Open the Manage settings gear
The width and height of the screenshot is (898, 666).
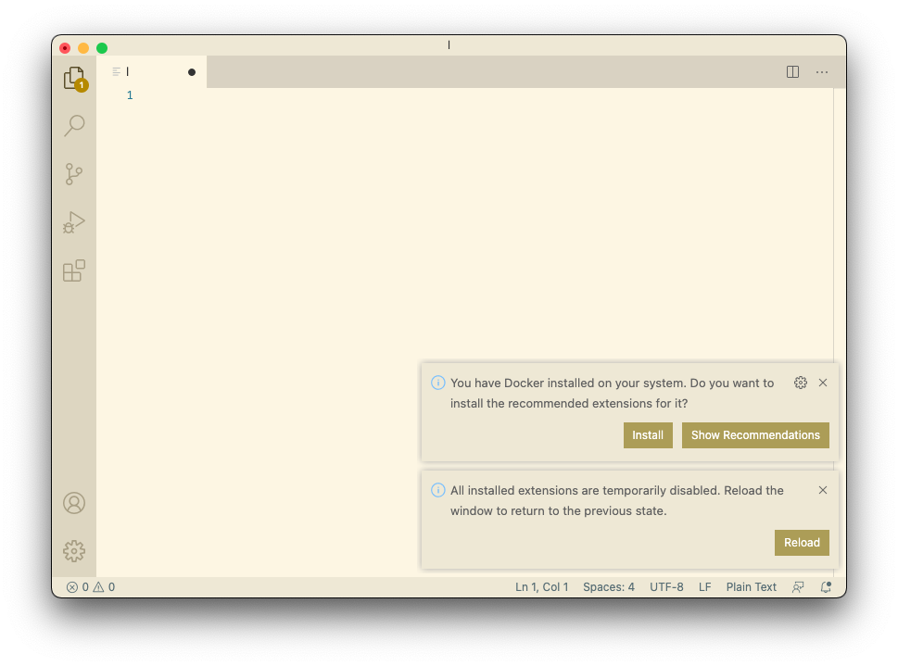pyautogui.click(x=74, y=550)
